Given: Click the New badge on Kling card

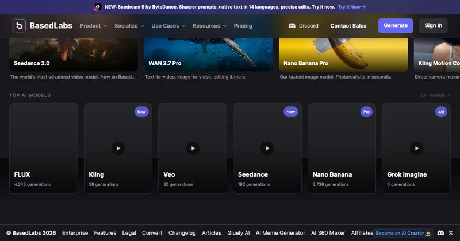Looking at the screenshot, I should (141, 111).
